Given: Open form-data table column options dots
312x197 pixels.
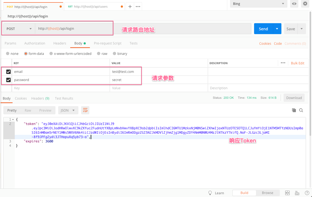Looking at the screenshot, I should (283, 63).
